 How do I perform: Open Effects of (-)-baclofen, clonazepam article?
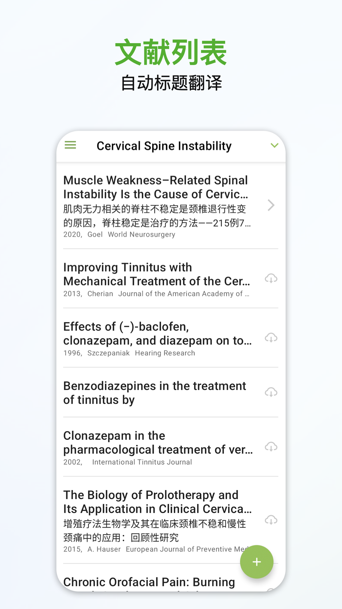coord(157,334)
